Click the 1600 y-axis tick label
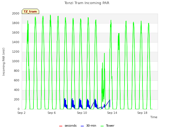174x131 pixels. [x=16, y=33]
